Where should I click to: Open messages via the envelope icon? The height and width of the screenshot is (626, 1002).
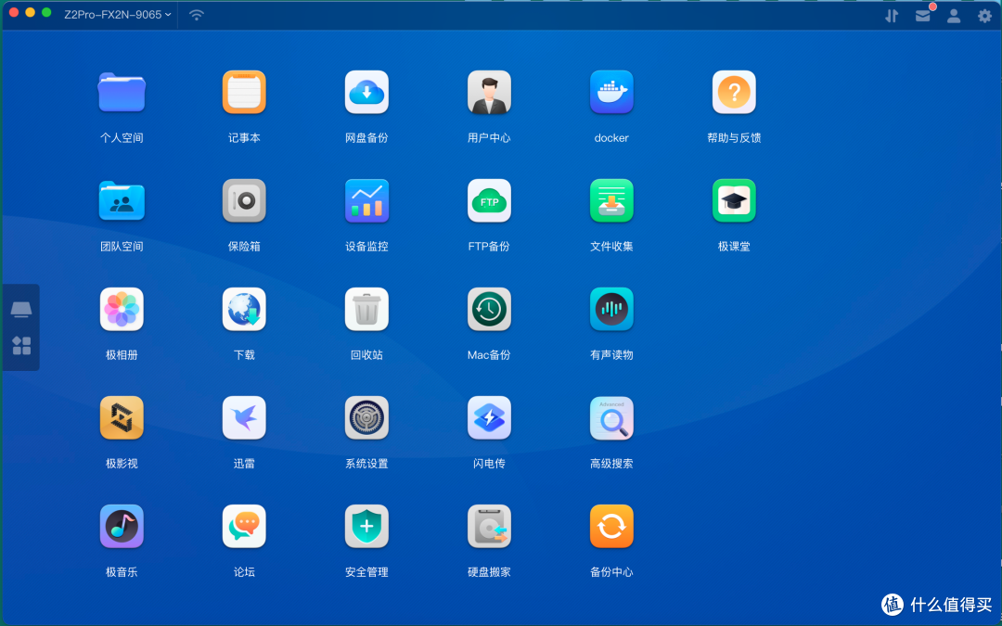tap(923, 16)
